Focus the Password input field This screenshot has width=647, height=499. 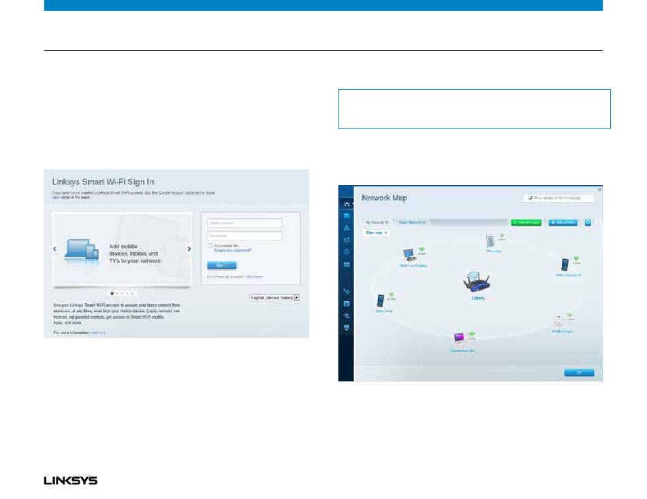coord(244,236)
